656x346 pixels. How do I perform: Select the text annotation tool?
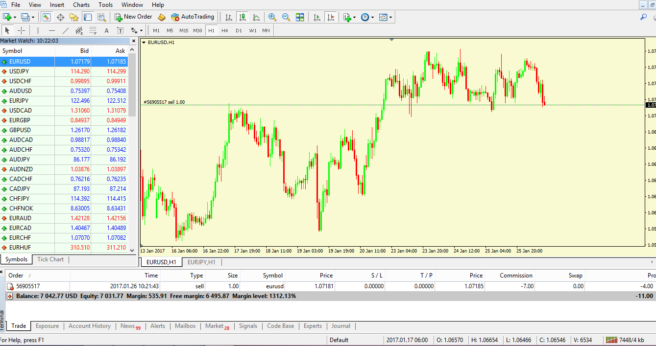107,30
